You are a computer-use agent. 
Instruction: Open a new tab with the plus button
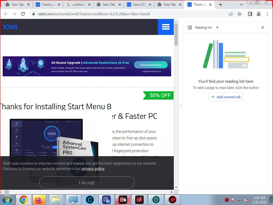[220, 5]
